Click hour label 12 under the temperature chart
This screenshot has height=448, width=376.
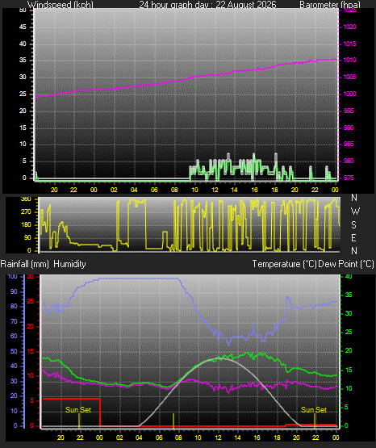click(x=218, y=438)
